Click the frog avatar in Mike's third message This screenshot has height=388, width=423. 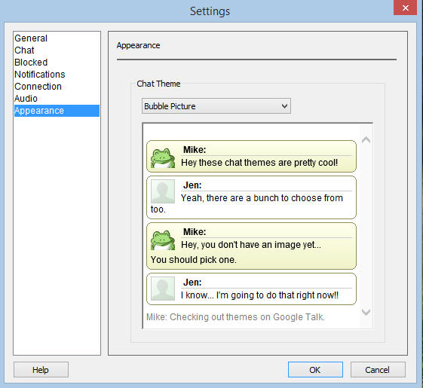163,240
